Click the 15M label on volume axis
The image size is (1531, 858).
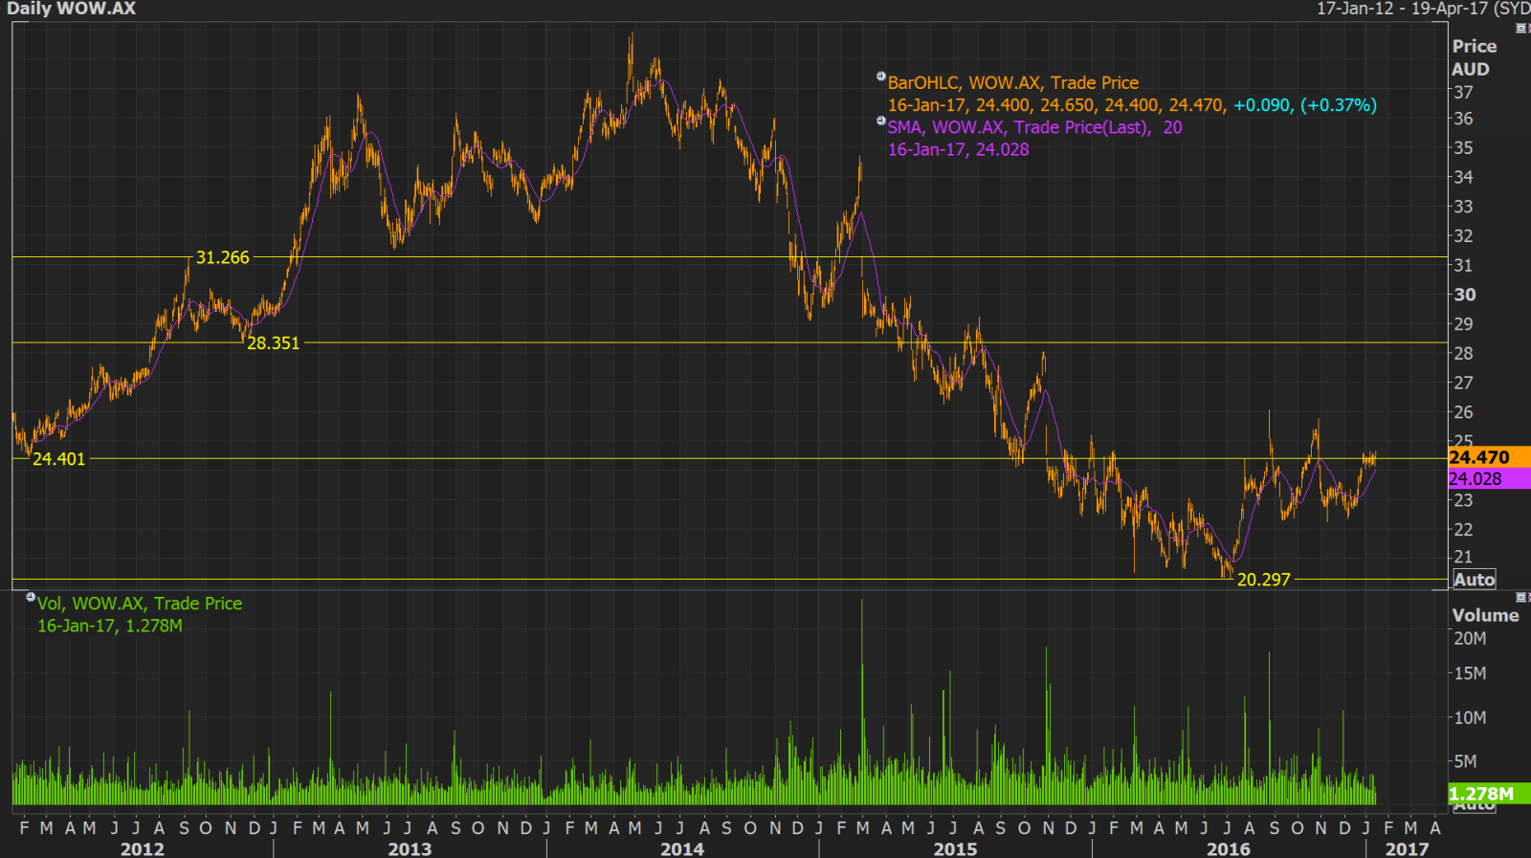point(1470,673)
